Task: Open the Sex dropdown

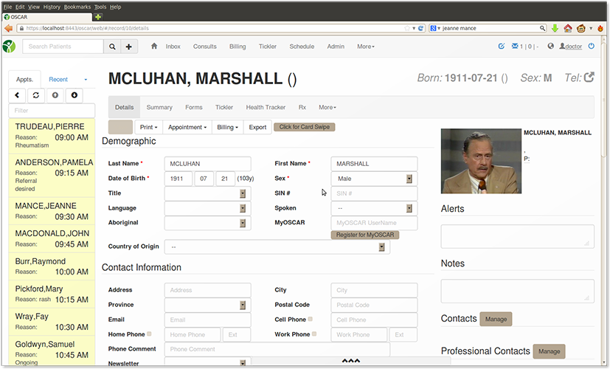Action: (x=374, y=179)
